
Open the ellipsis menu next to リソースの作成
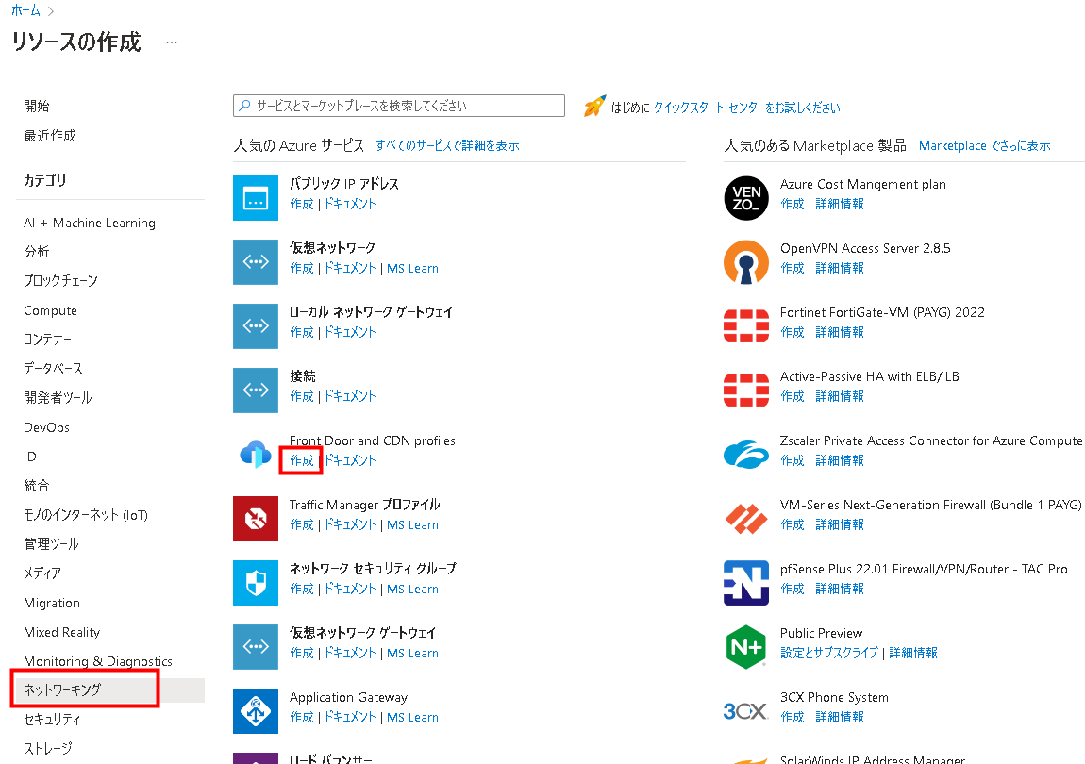172,42
